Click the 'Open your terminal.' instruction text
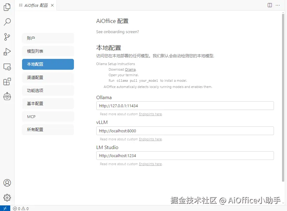This screenshot has height=211, width=287. (124, 75)
